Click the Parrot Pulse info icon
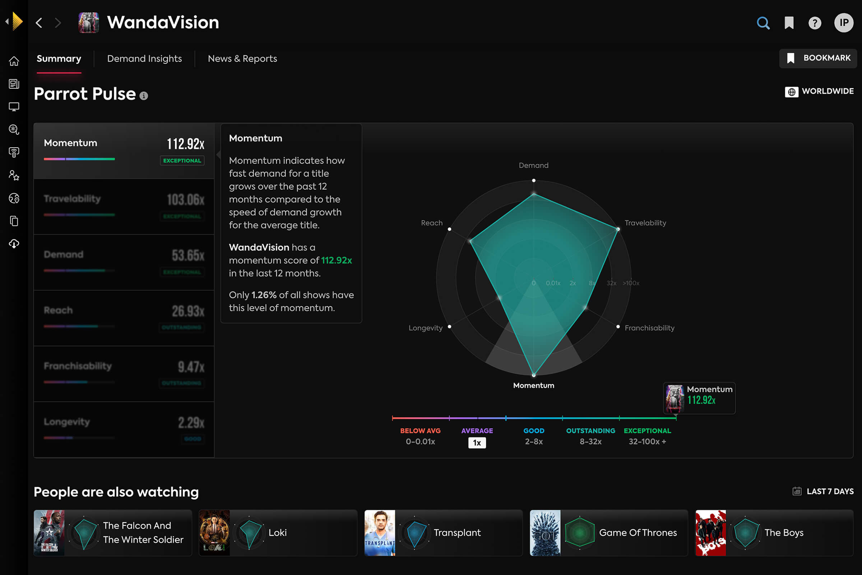 tap(144, 96)
